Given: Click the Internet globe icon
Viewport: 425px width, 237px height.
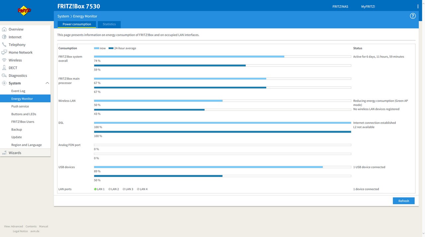Looking at the screenshot, I should pyautogui.click(x=4, y=37).
